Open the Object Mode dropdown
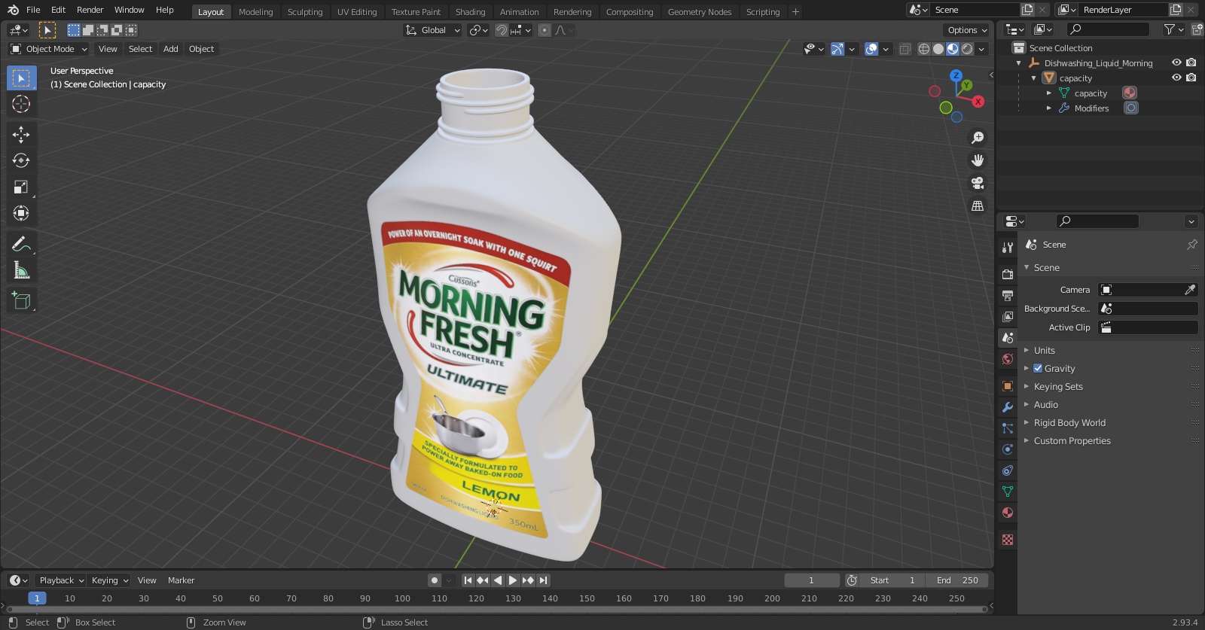The width and height of the screenshot is (1205, 630). 49,49
